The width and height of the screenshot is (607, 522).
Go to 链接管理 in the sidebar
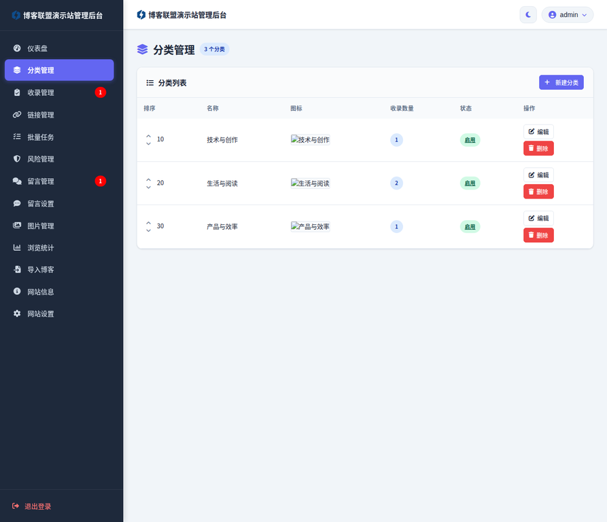[x=59, y=115]
